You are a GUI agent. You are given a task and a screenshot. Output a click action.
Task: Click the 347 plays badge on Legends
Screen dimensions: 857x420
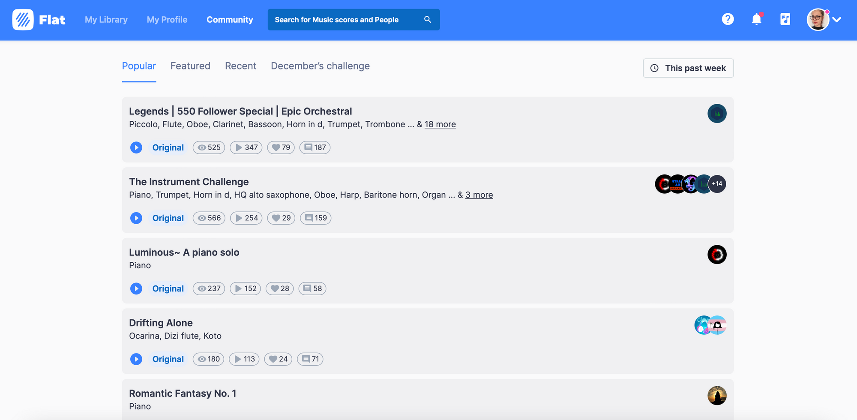point(246,147)
